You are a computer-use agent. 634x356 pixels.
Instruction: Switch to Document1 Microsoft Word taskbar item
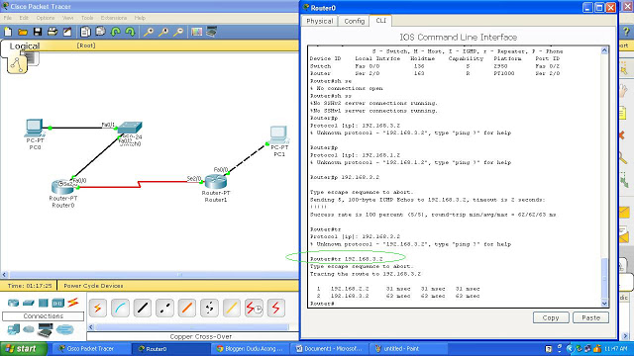point(329,349)
